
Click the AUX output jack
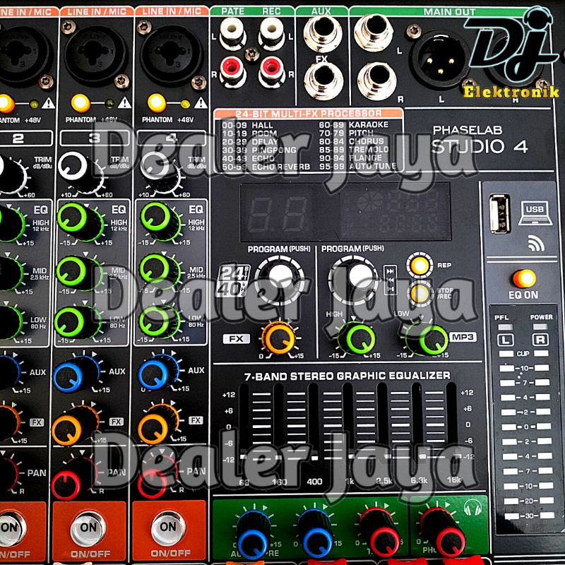point(323,33)
